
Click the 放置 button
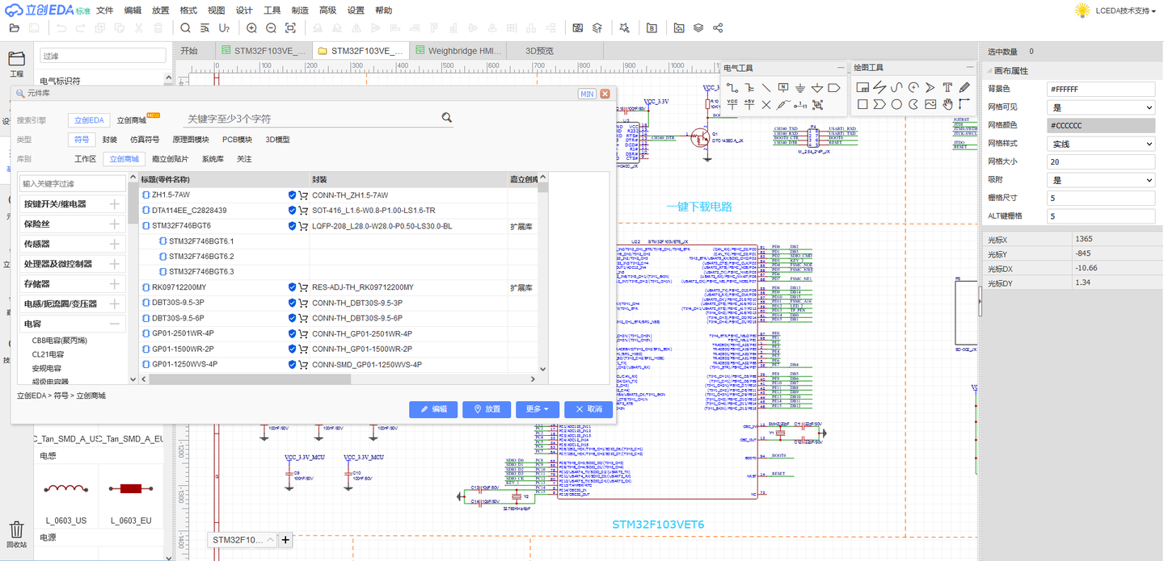(x=487, y=409)
